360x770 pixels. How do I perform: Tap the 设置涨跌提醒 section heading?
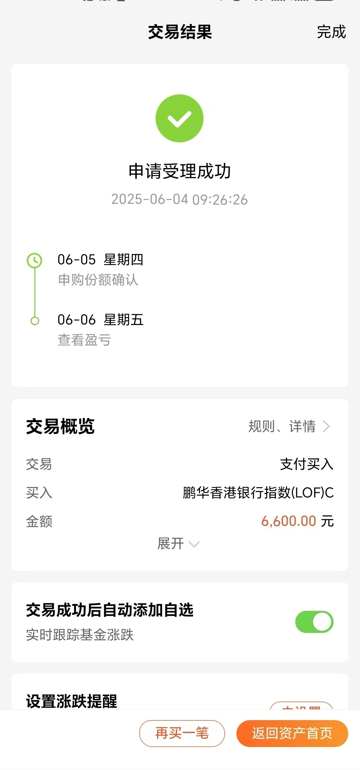(x=71, y=701)
